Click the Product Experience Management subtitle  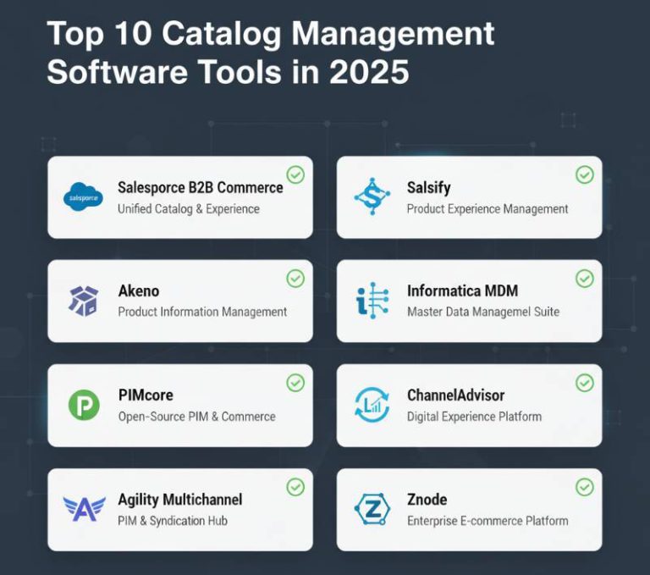tap(487, 209)
